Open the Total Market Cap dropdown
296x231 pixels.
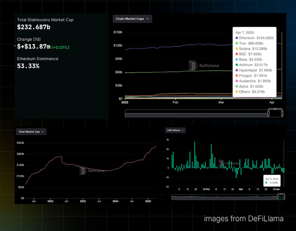[x=31, y=132]
